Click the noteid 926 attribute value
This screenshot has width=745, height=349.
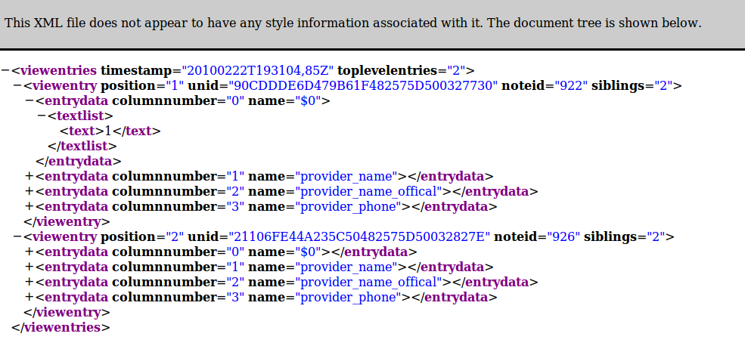pos(563,237)
